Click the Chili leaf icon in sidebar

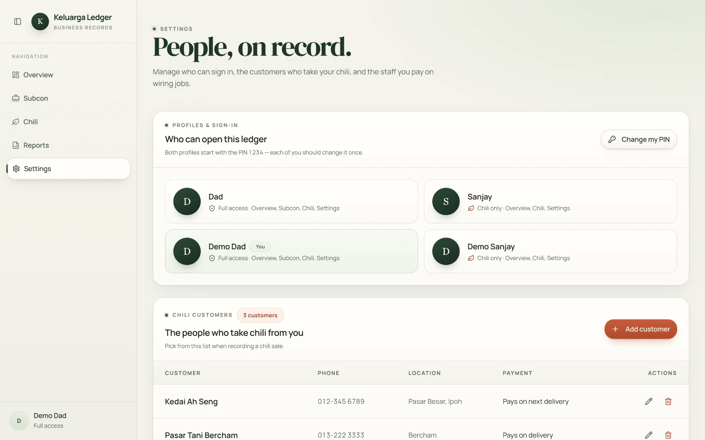pyautogui.click(x=16, y=122)
